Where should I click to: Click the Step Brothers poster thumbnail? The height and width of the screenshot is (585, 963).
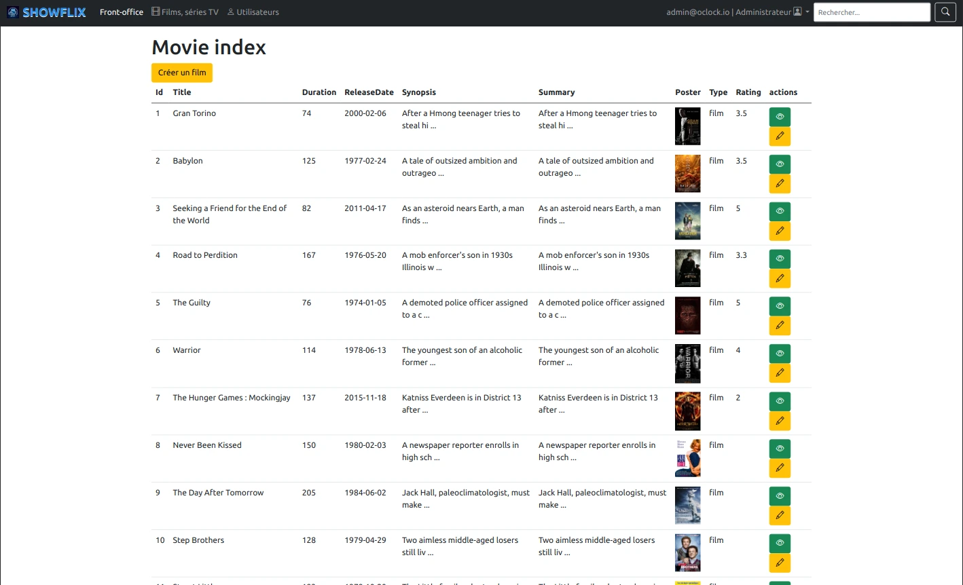tap(687, 553)
